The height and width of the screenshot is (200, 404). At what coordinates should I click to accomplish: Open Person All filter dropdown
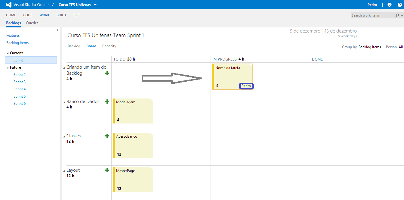click(400, 47)
